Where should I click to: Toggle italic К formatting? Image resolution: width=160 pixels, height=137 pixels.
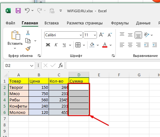coord(56,45)
